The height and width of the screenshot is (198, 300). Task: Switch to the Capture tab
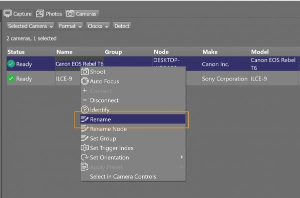[18, 13]
